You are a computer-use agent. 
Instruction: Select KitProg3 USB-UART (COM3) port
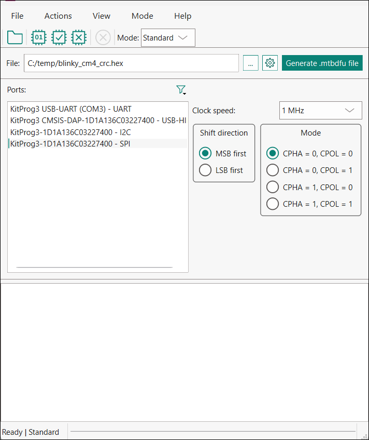pyautogui.click(x=98, y=109)
